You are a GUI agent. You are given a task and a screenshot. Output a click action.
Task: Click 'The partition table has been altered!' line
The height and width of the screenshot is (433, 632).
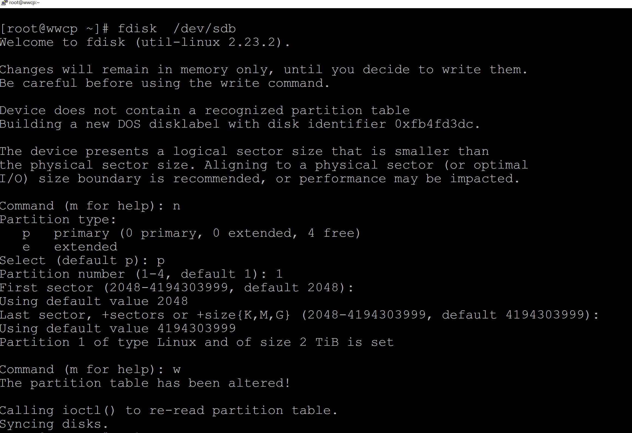tap(145, 383)
